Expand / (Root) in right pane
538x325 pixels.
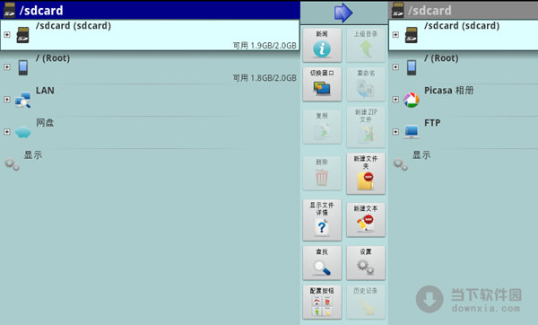coord(395,67)
